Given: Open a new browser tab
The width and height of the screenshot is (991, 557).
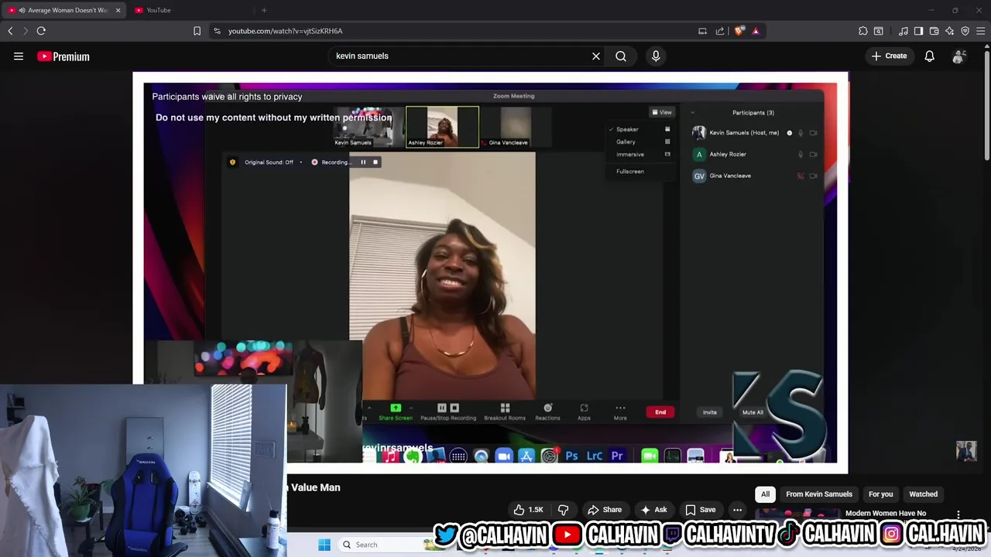Looking at the screenshot, I should pyautogui.click(x=264, y=10).
